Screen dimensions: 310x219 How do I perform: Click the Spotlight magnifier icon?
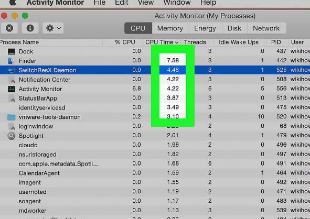(x=11, y=136)
